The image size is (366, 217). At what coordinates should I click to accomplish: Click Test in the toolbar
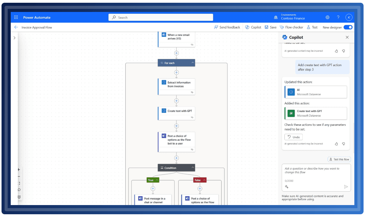point(312,27)
